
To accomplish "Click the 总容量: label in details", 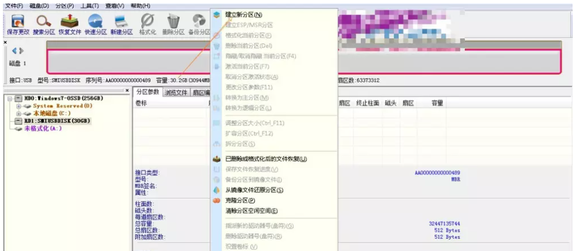I will coord(145,224).
